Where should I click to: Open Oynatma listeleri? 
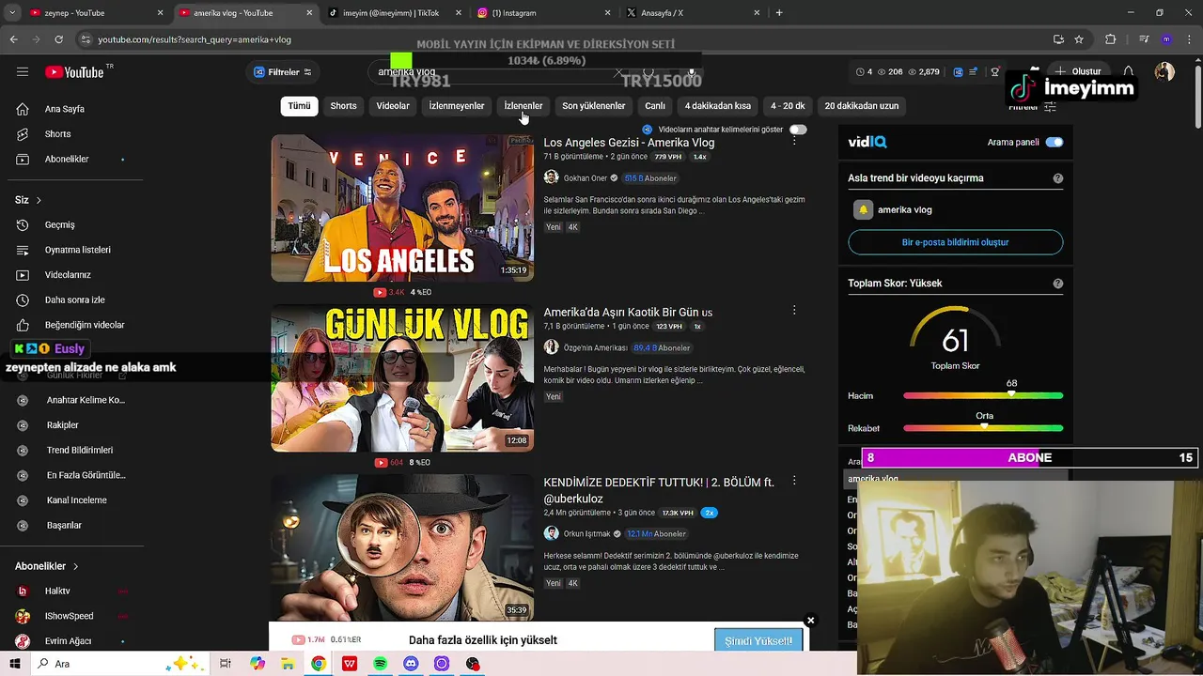click(x=78, y=250)
